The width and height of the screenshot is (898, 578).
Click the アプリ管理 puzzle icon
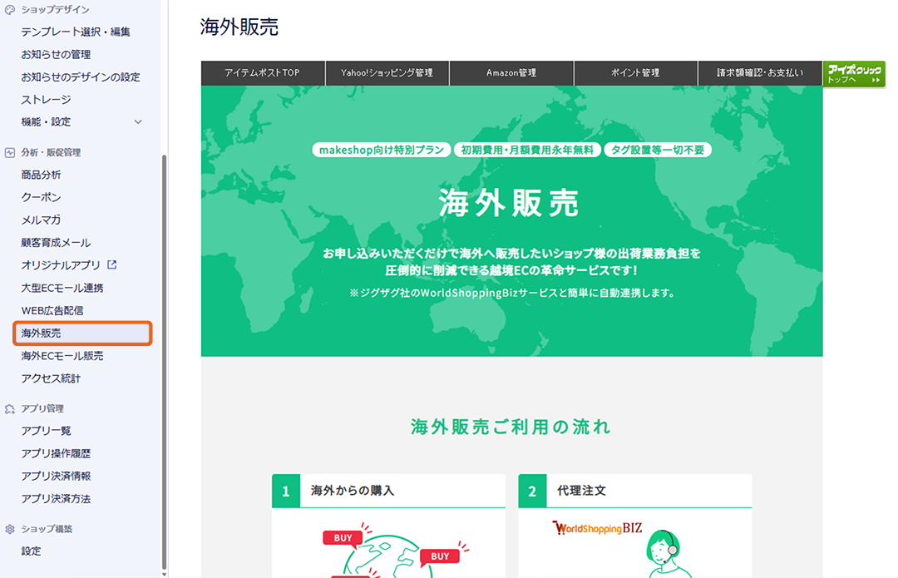pos(10,408)
